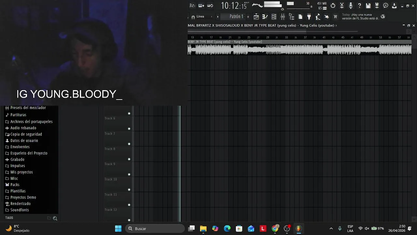Expand the Partituras browser folder
This screenshot has height=235, width=417.
(16, 115)
